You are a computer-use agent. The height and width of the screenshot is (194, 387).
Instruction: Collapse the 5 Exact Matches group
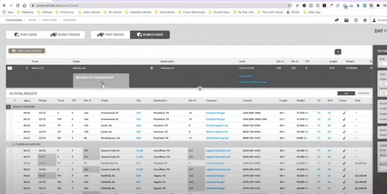(x=8, y=107)
